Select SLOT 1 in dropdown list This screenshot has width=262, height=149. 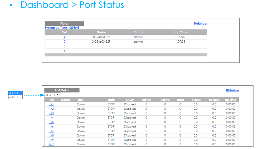pos(15,93)
